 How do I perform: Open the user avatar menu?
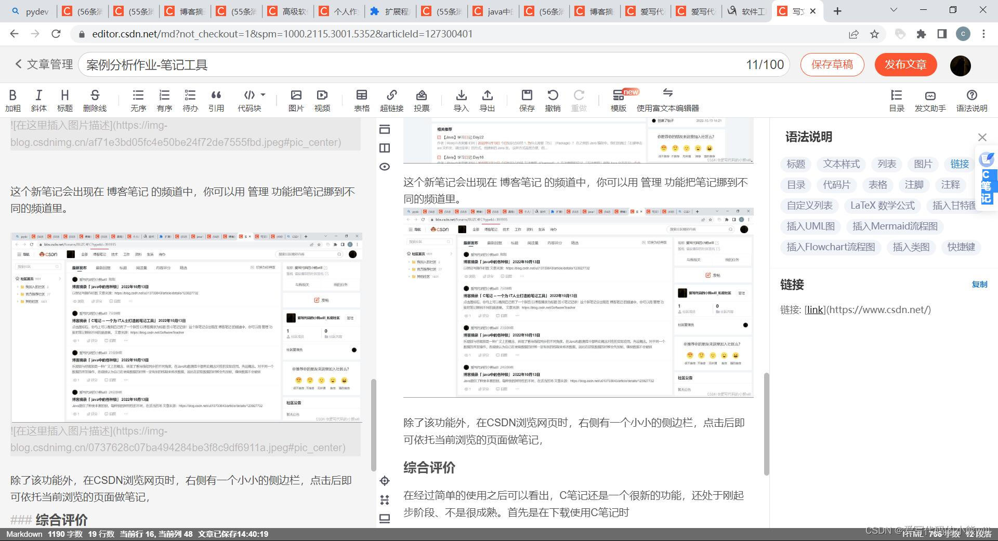point(960,65)
